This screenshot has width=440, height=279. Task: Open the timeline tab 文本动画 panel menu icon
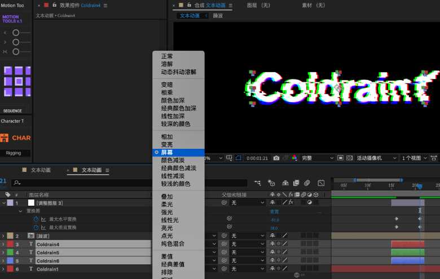click(x=107, y=170)
